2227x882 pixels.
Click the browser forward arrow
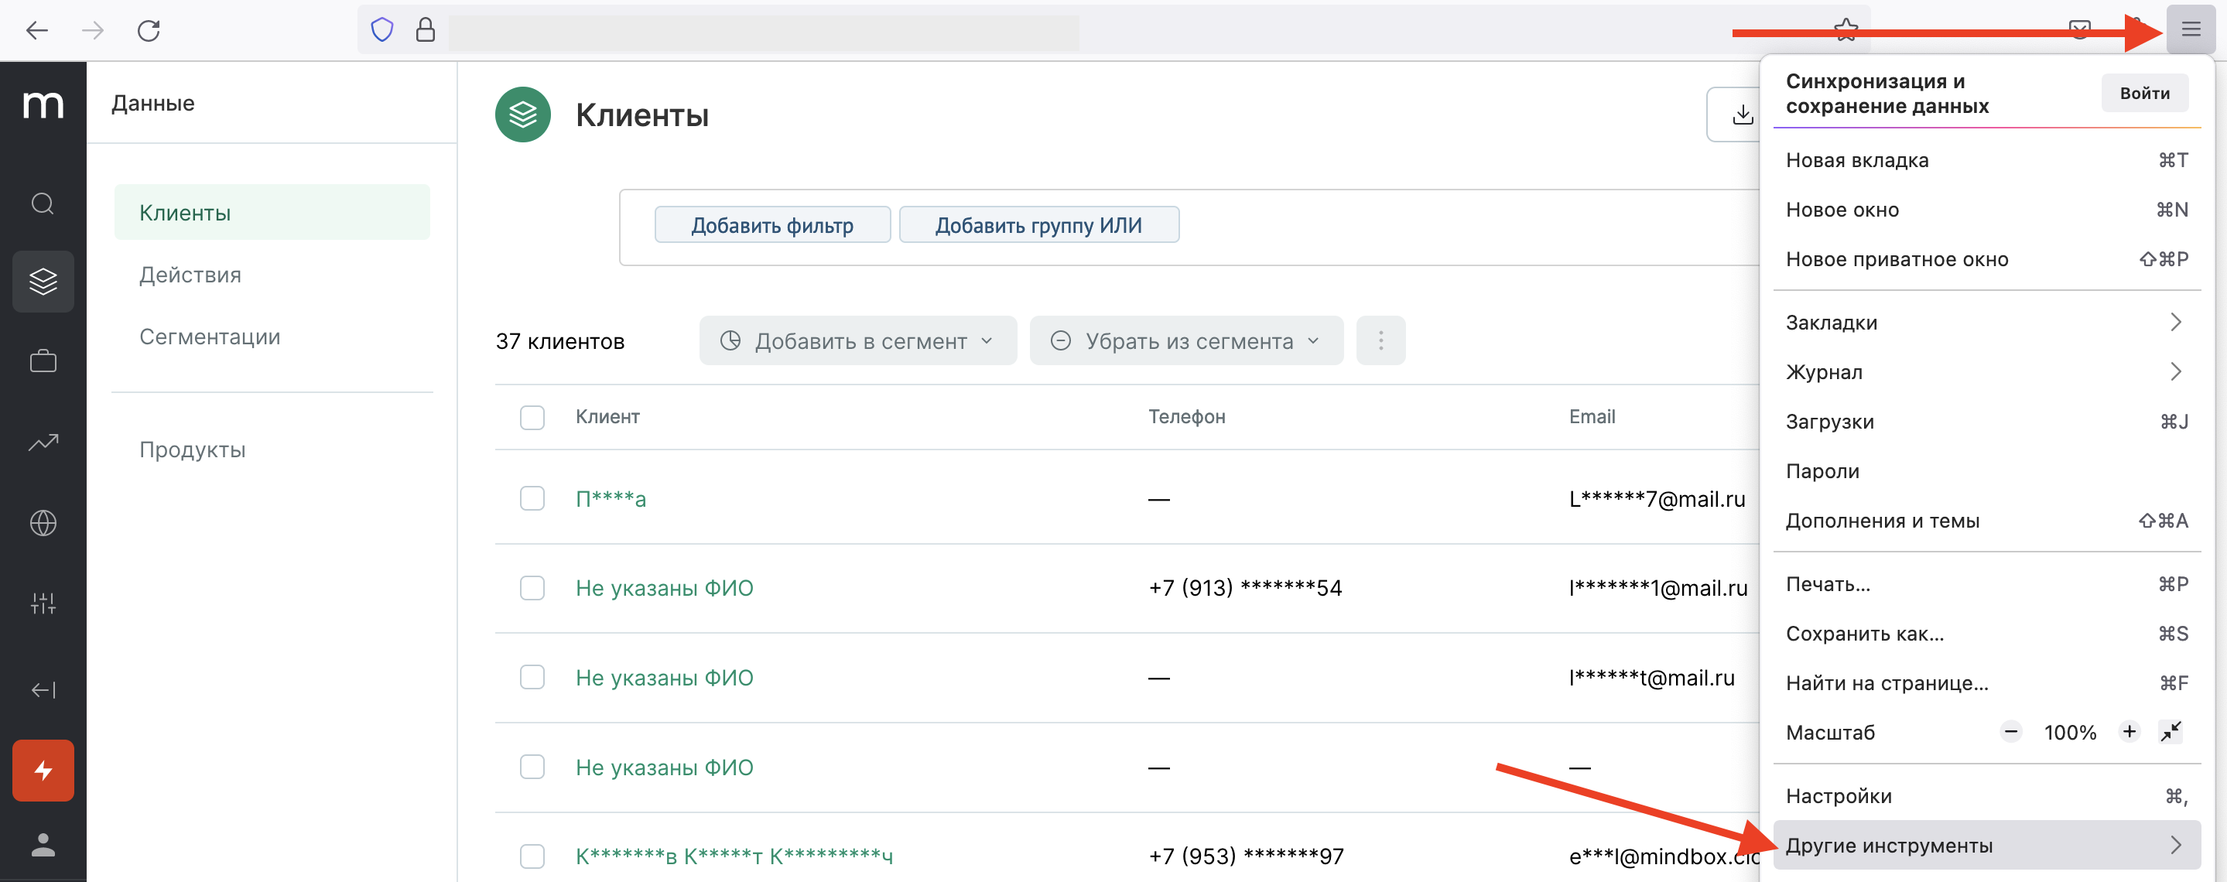tap(93, 31)
